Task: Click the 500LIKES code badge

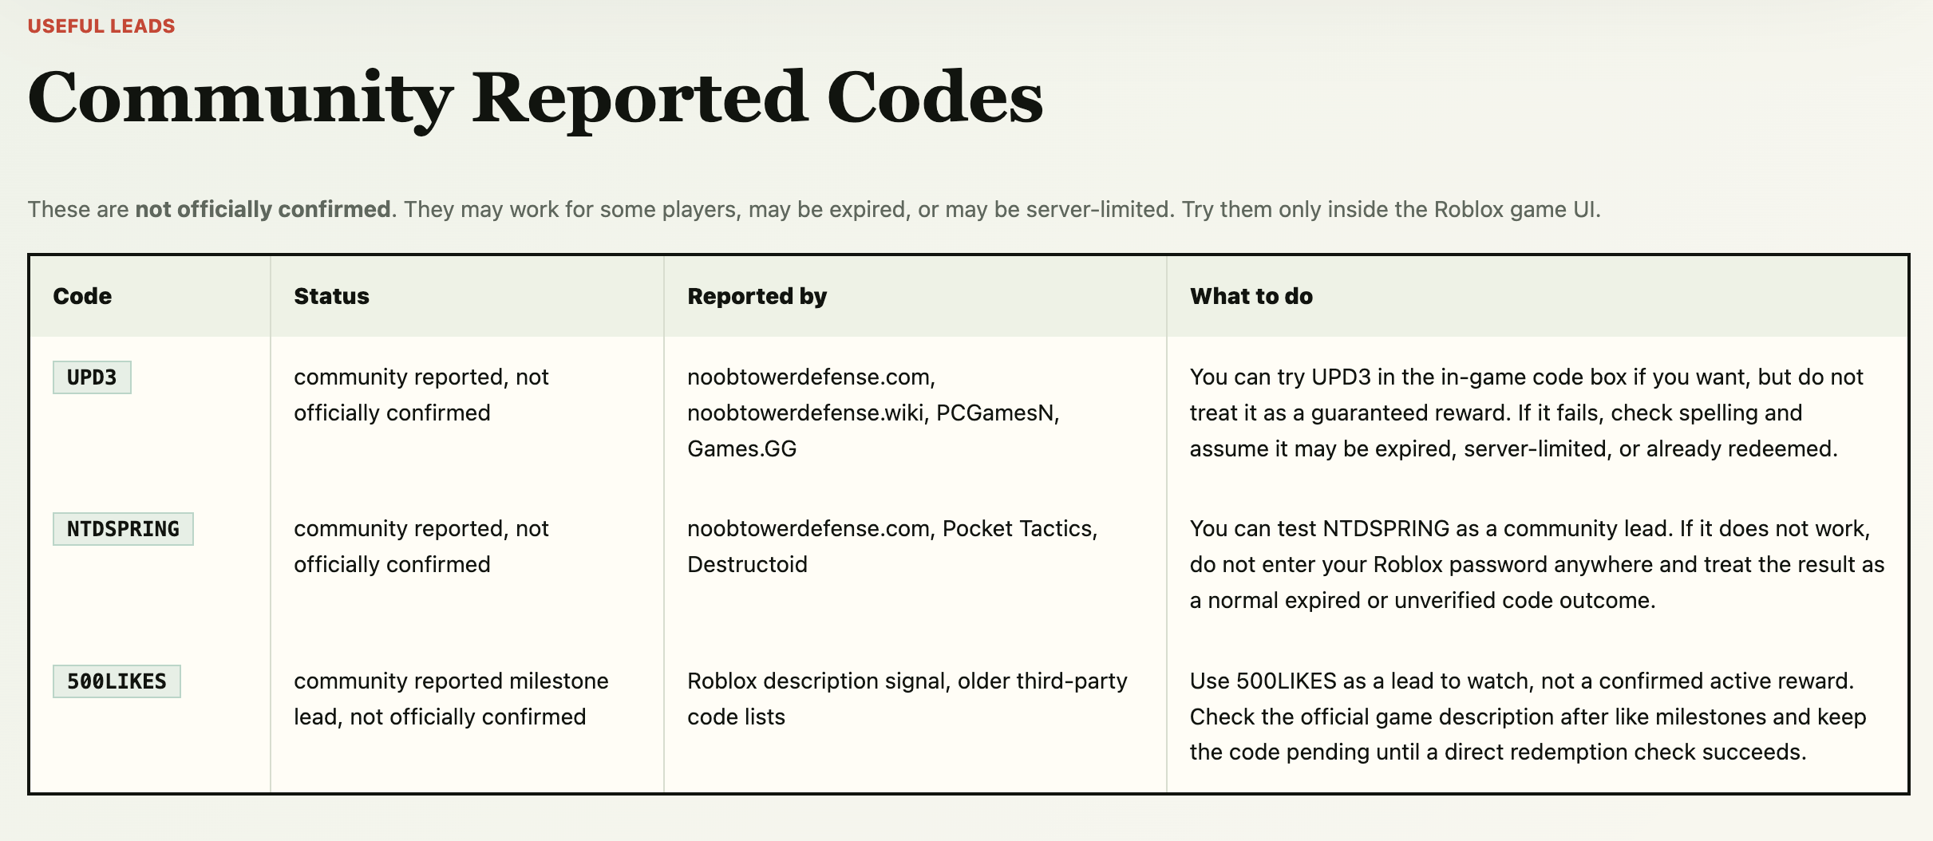Action: (117, 681)
